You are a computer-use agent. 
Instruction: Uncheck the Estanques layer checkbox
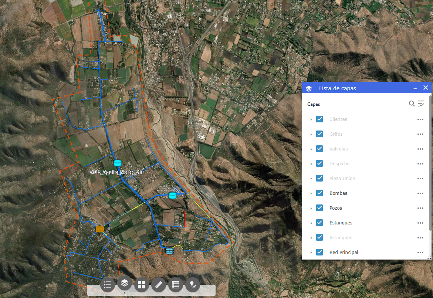pyautogui.click(x=319, y=223)
